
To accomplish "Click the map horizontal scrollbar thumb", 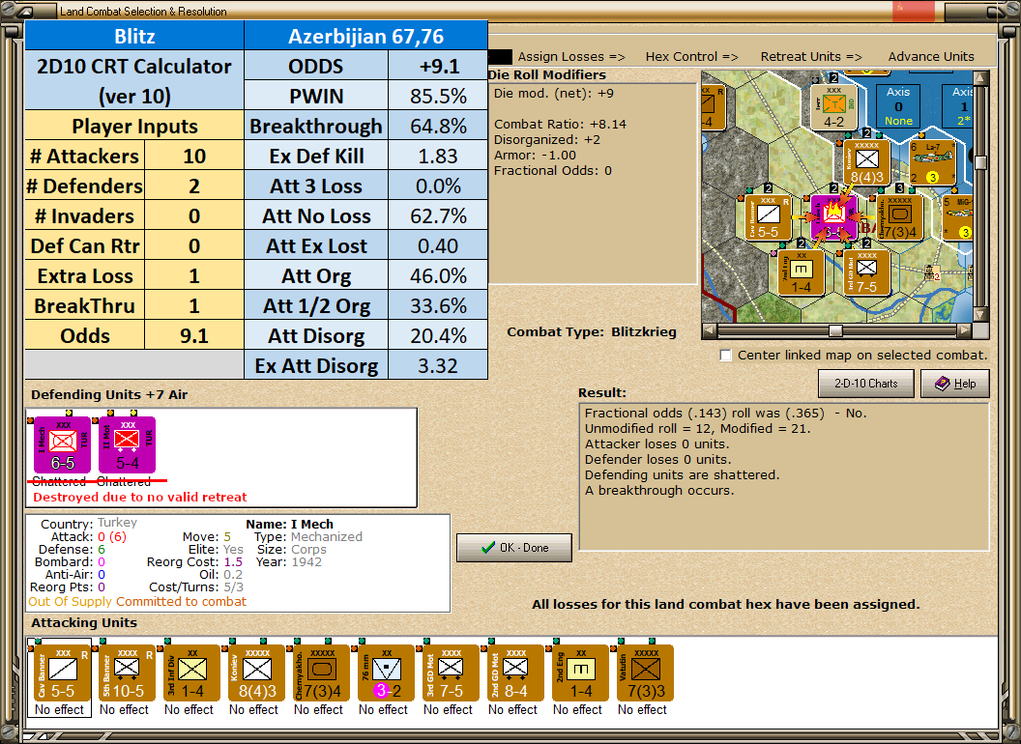I will pyautogui.click(x=835, y=330).
